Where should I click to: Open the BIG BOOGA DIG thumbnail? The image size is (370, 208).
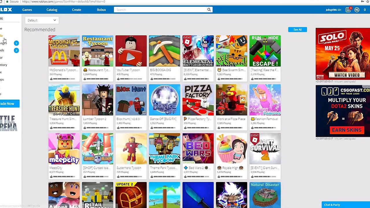164,51
